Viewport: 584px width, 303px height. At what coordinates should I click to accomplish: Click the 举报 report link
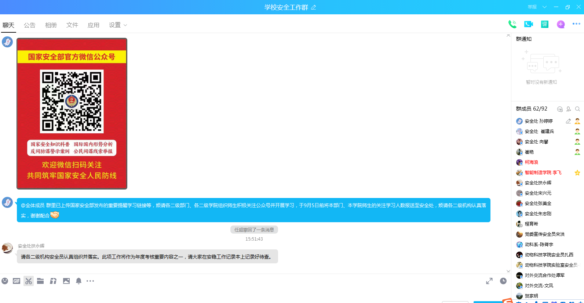click(x=532, y=7)
